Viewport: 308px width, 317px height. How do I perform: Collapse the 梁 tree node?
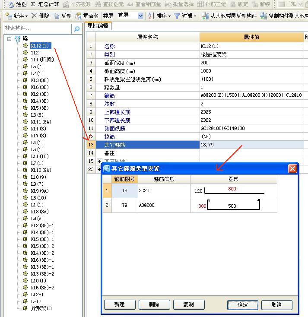[x=10, y=39]
